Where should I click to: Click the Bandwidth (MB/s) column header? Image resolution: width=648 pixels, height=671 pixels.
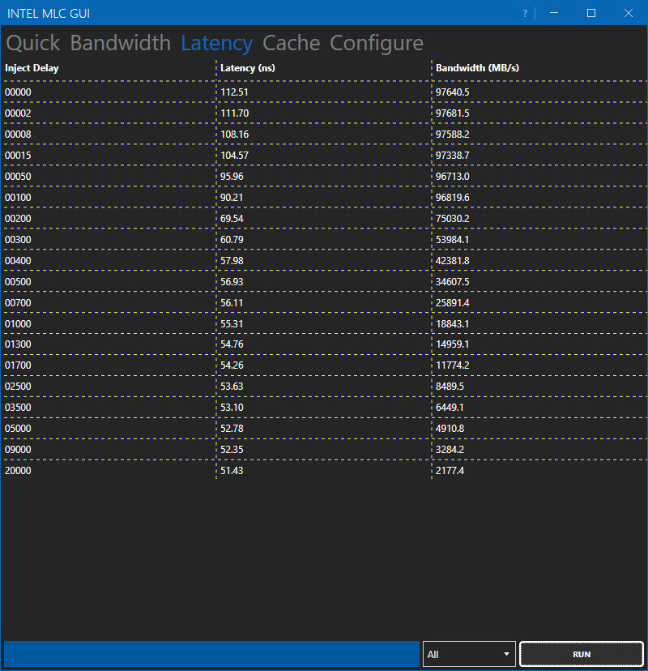477,68
